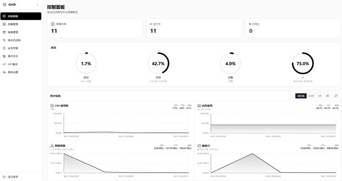
Task: Go to the 宿主机控制 host control page
Action: 21,40
